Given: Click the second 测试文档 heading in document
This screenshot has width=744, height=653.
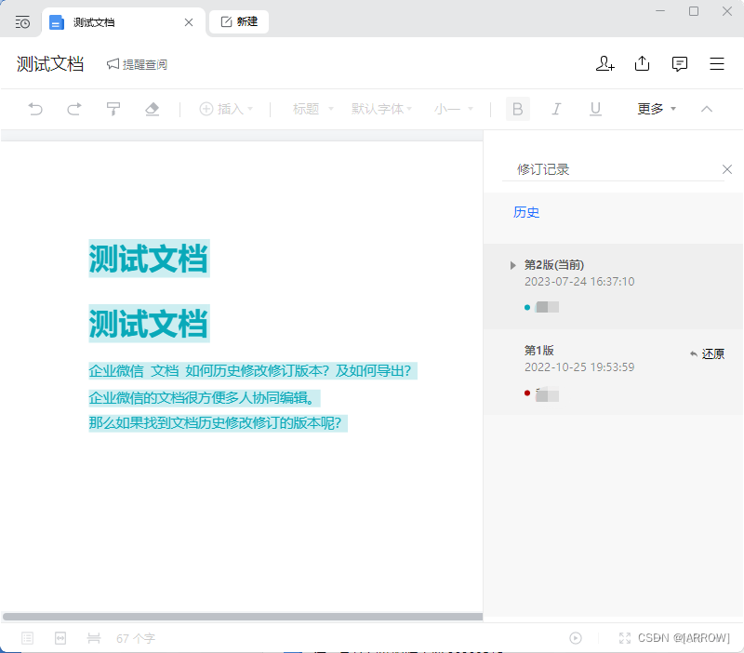Looking at the screenshot, I should tap(149, 324).
